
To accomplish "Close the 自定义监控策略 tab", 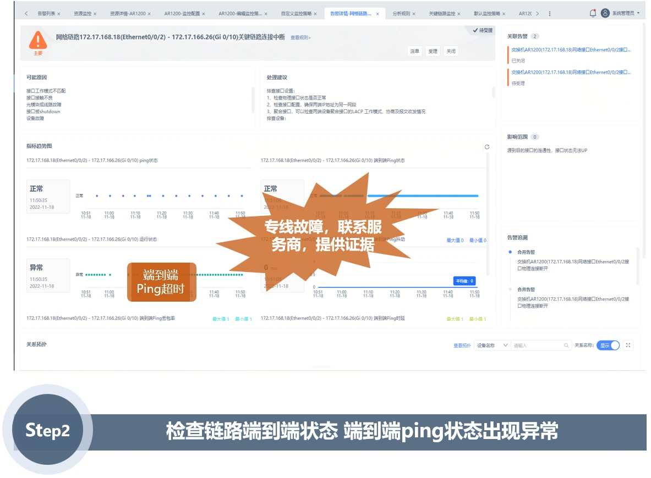I will (315, 14).
